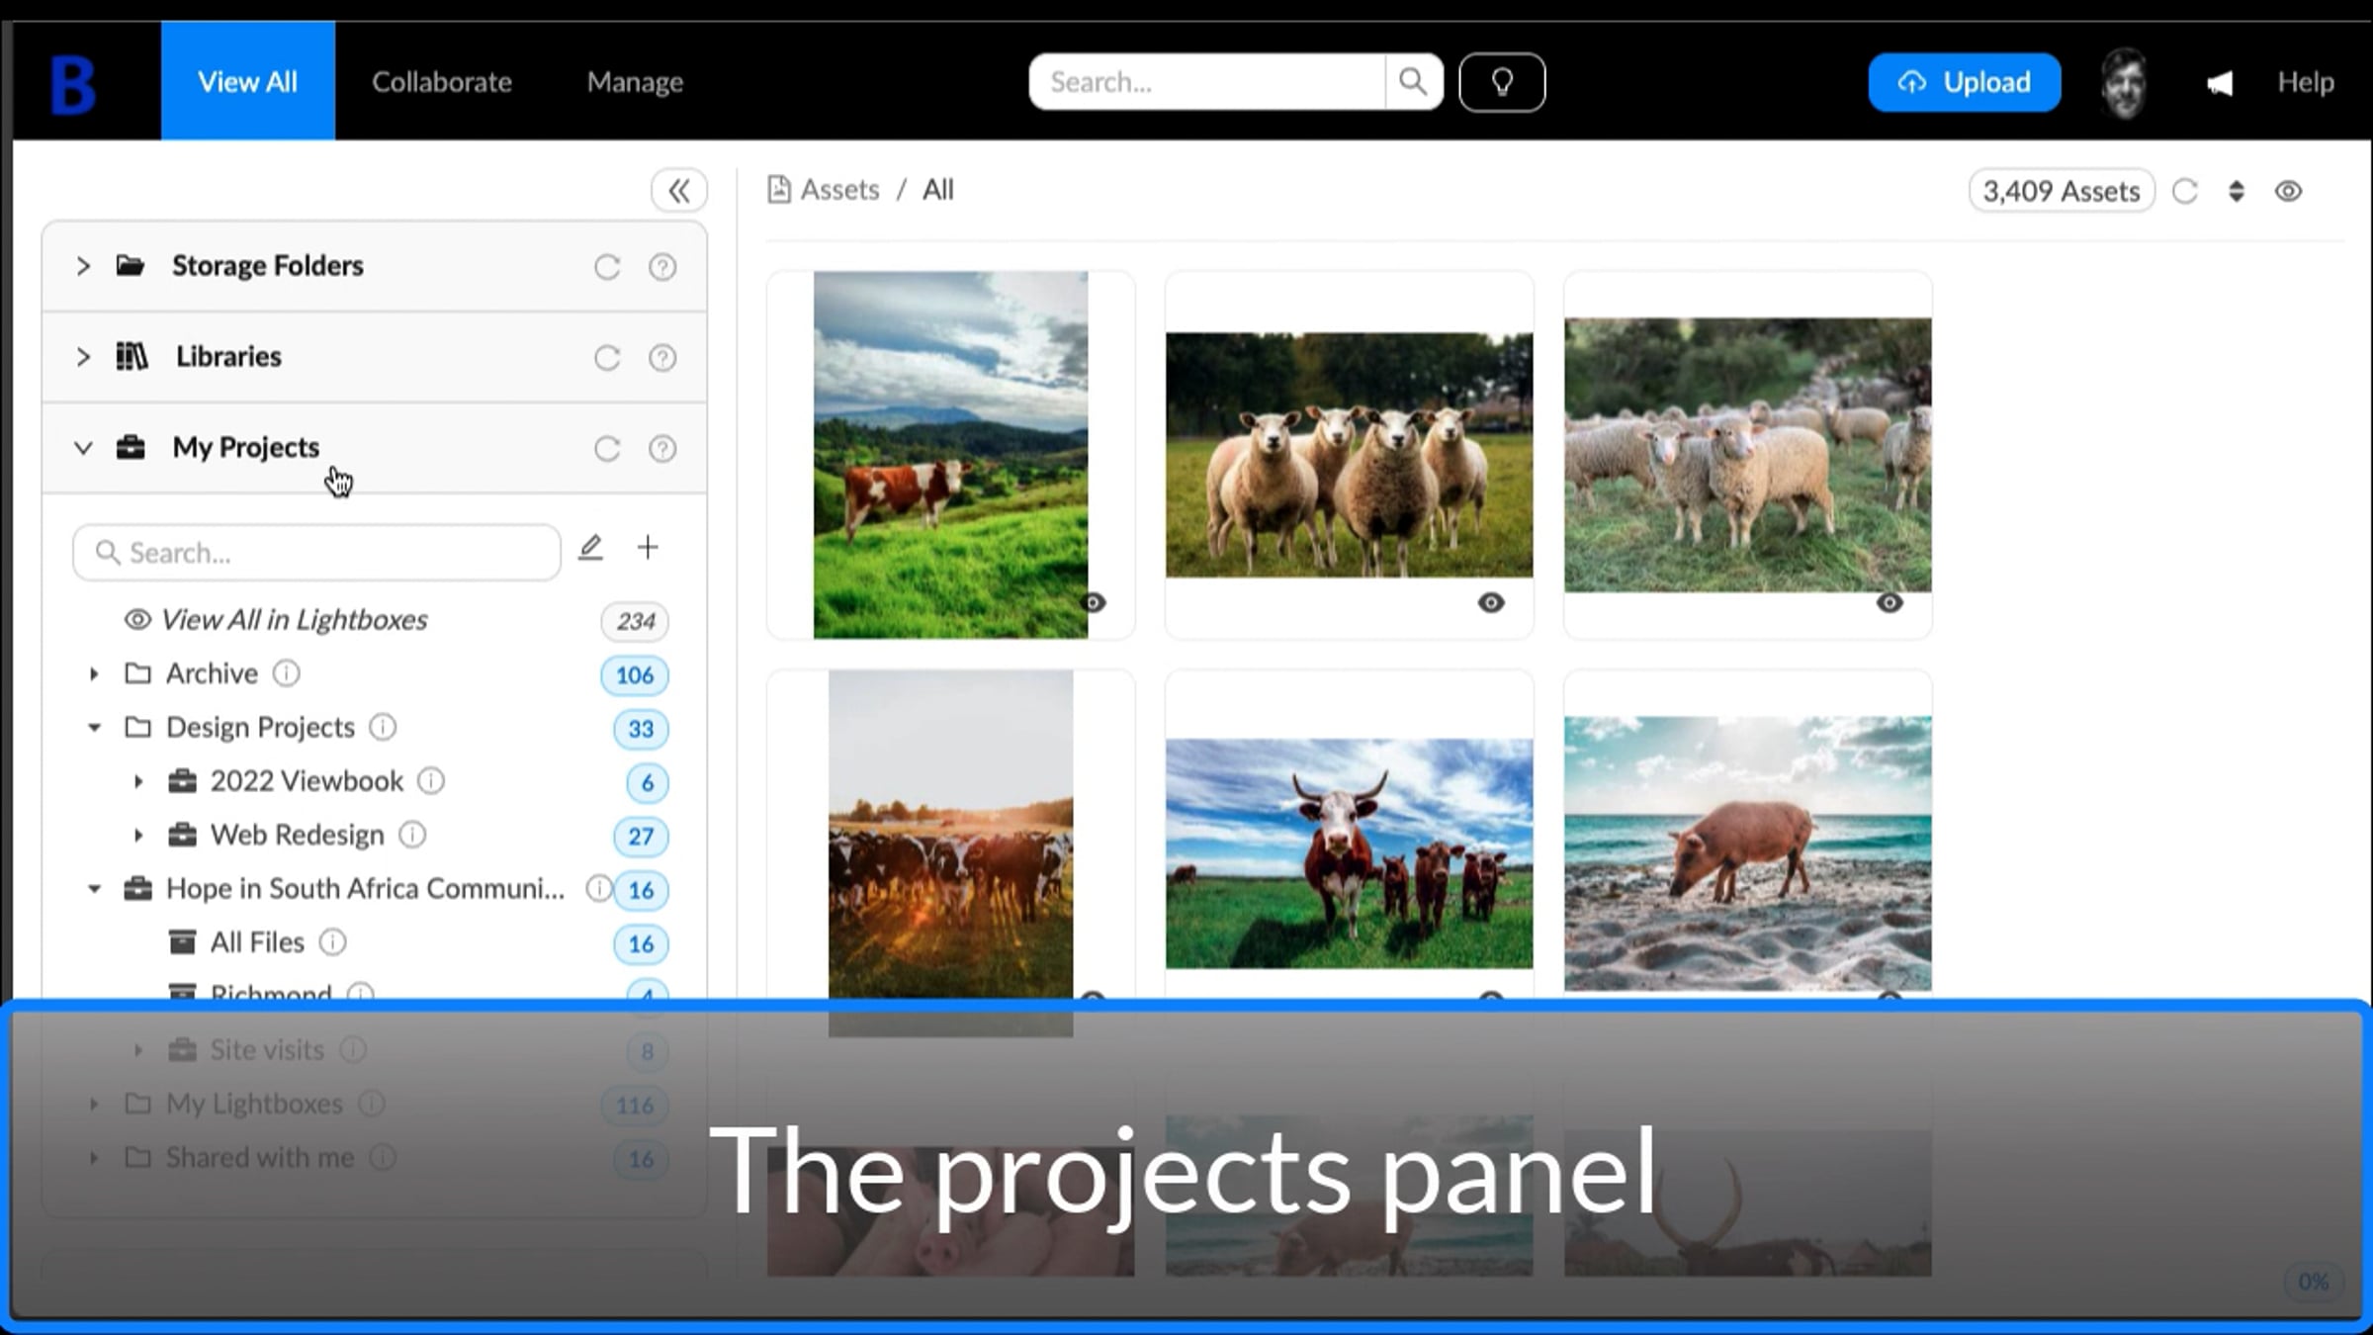Click the search magnifier button in top bar
The width and height of the screenshot is (2373, 1335).
pyautogui.click(x=1413, y=82)
